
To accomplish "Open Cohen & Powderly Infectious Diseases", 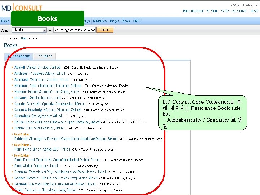I will [47, 110].
